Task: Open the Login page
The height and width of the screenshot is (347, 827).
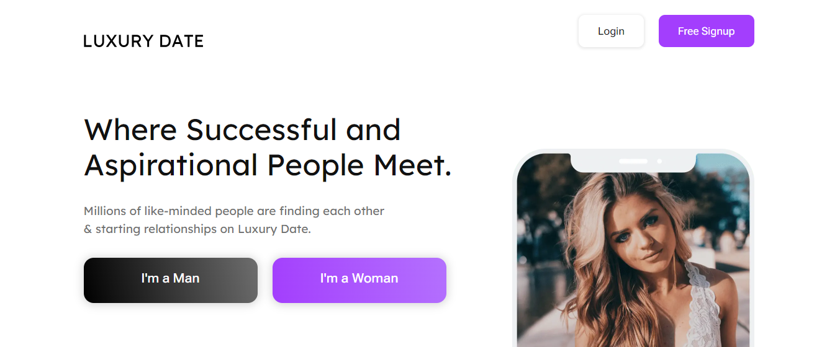Action: click(x=611, y=31)
